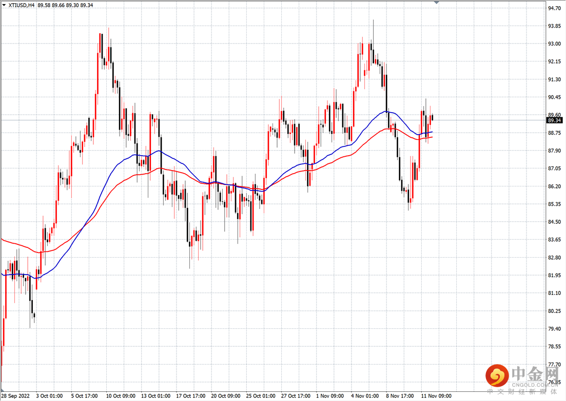Click the OHLC values 89.58 89.66 89.30

(58, 5)
